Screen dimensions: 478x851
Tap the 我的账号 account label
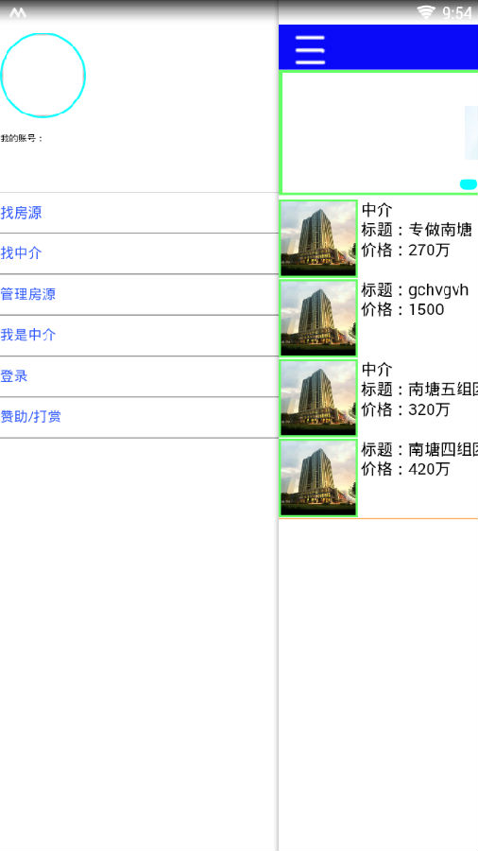pyautogui.click(x=22, y=138)
